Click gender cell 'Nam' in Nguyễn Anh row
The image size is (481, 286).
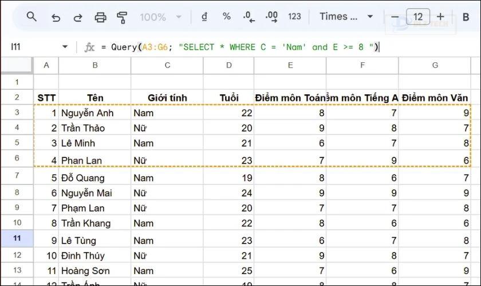[167, 113]
